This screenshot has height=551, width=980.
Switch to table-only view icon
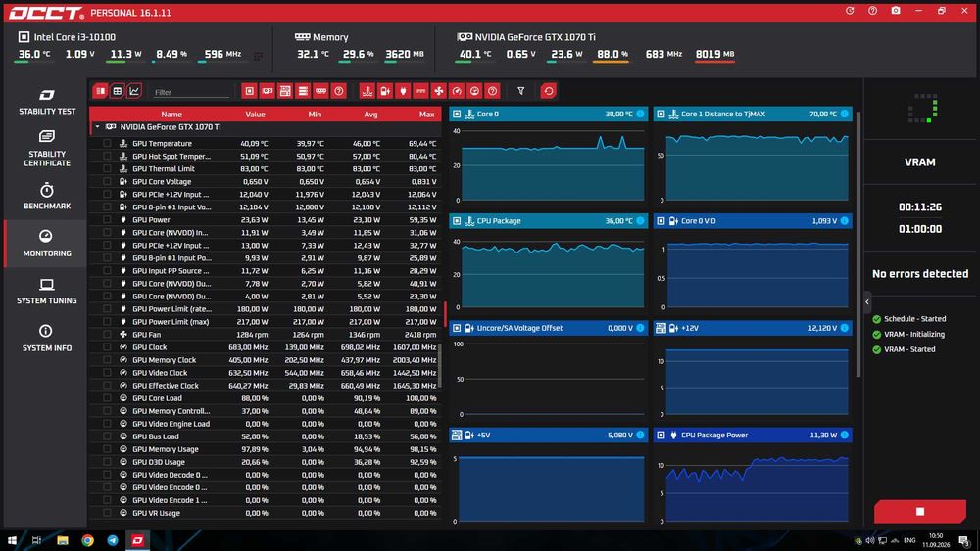(117, 91)
